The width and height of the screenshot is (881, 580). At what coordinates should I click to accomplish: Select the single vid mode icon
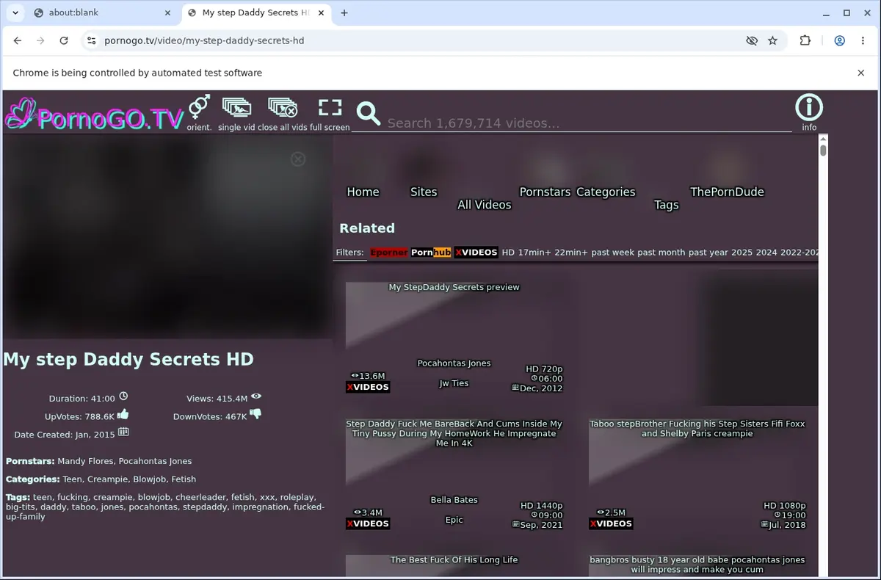point(236,107)
